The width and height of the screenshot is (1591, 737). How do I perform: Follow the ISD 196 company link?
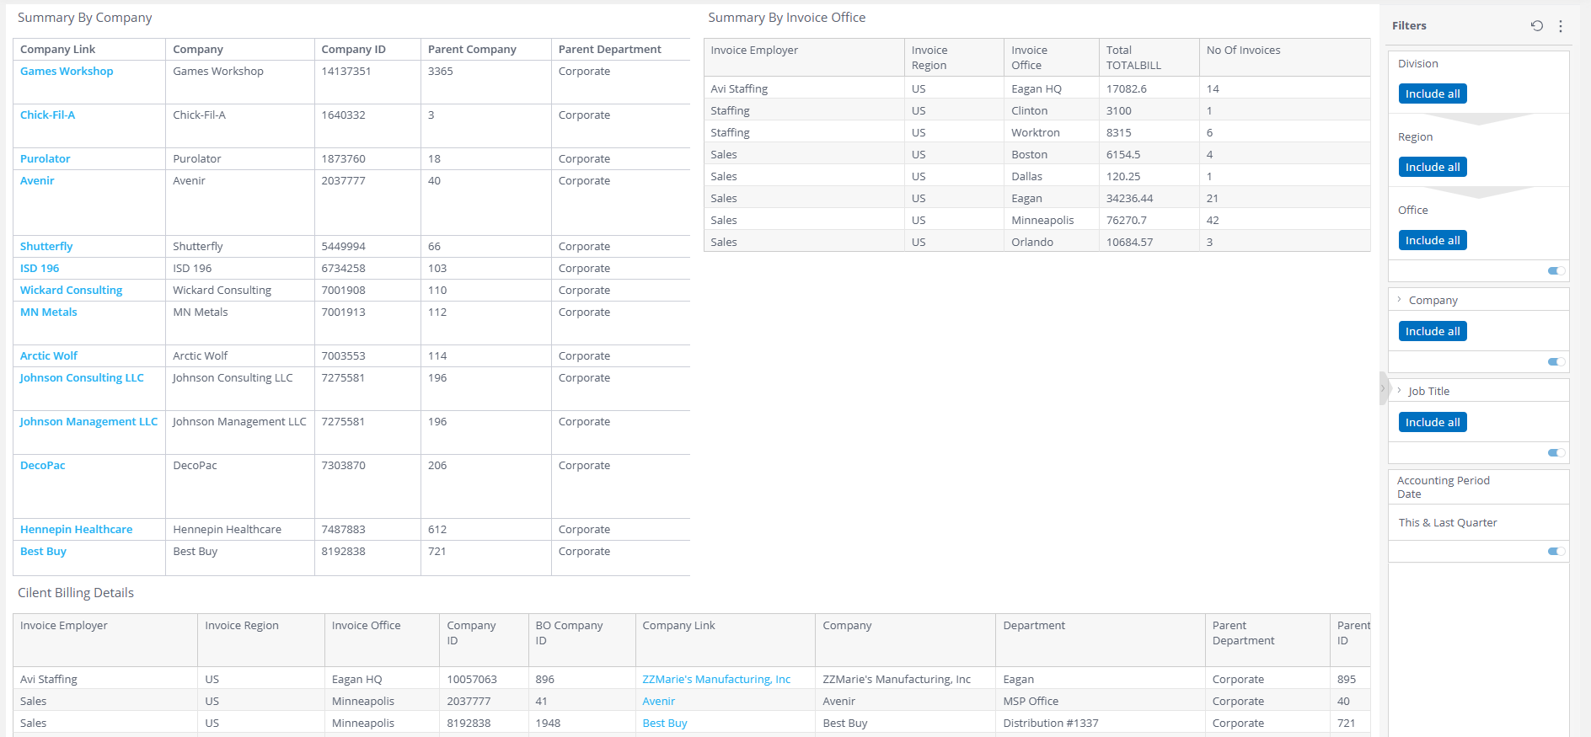(40, 269)
